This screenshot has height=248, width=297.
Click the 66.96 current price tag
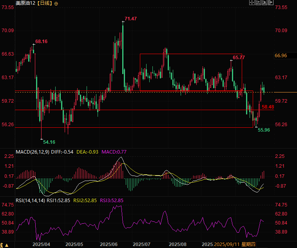[x=281, y=56]
